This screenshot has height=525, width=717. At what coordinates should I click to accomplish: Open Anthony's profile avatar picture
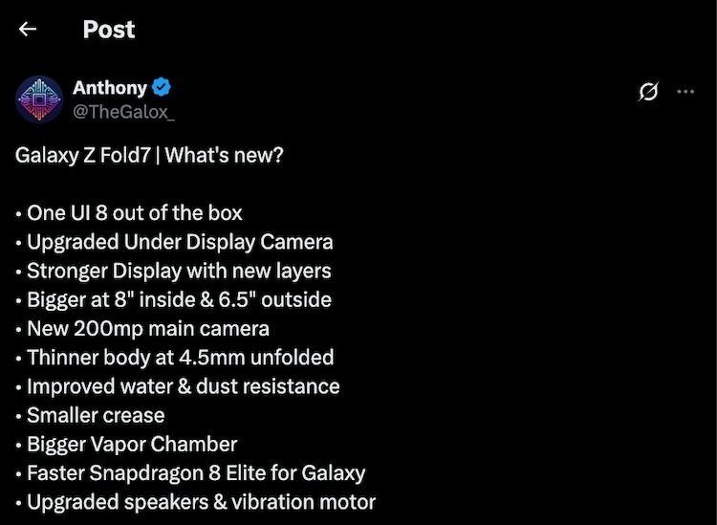coord(39,98)
